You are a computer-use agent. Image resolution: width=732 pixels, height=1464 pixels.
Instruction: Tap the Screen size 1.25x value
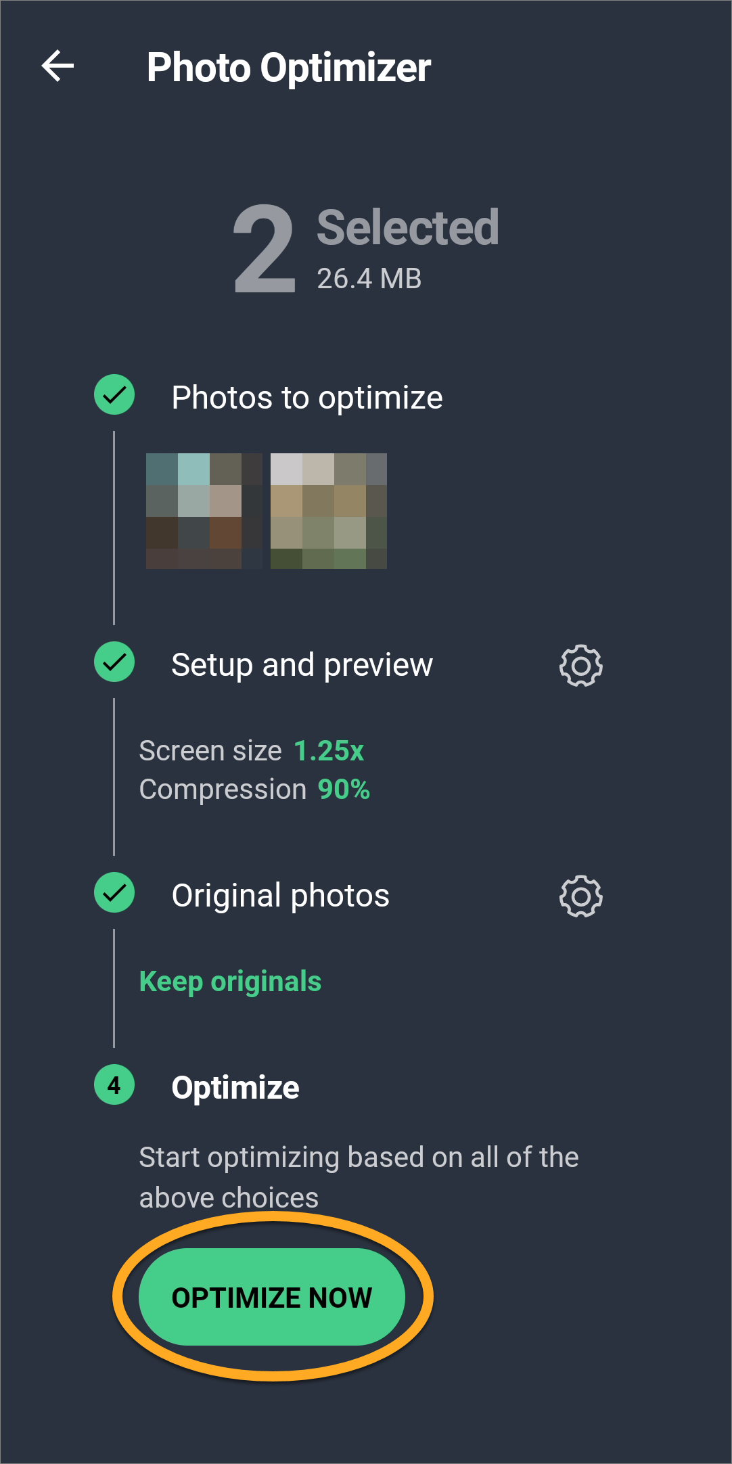(329, 751)
